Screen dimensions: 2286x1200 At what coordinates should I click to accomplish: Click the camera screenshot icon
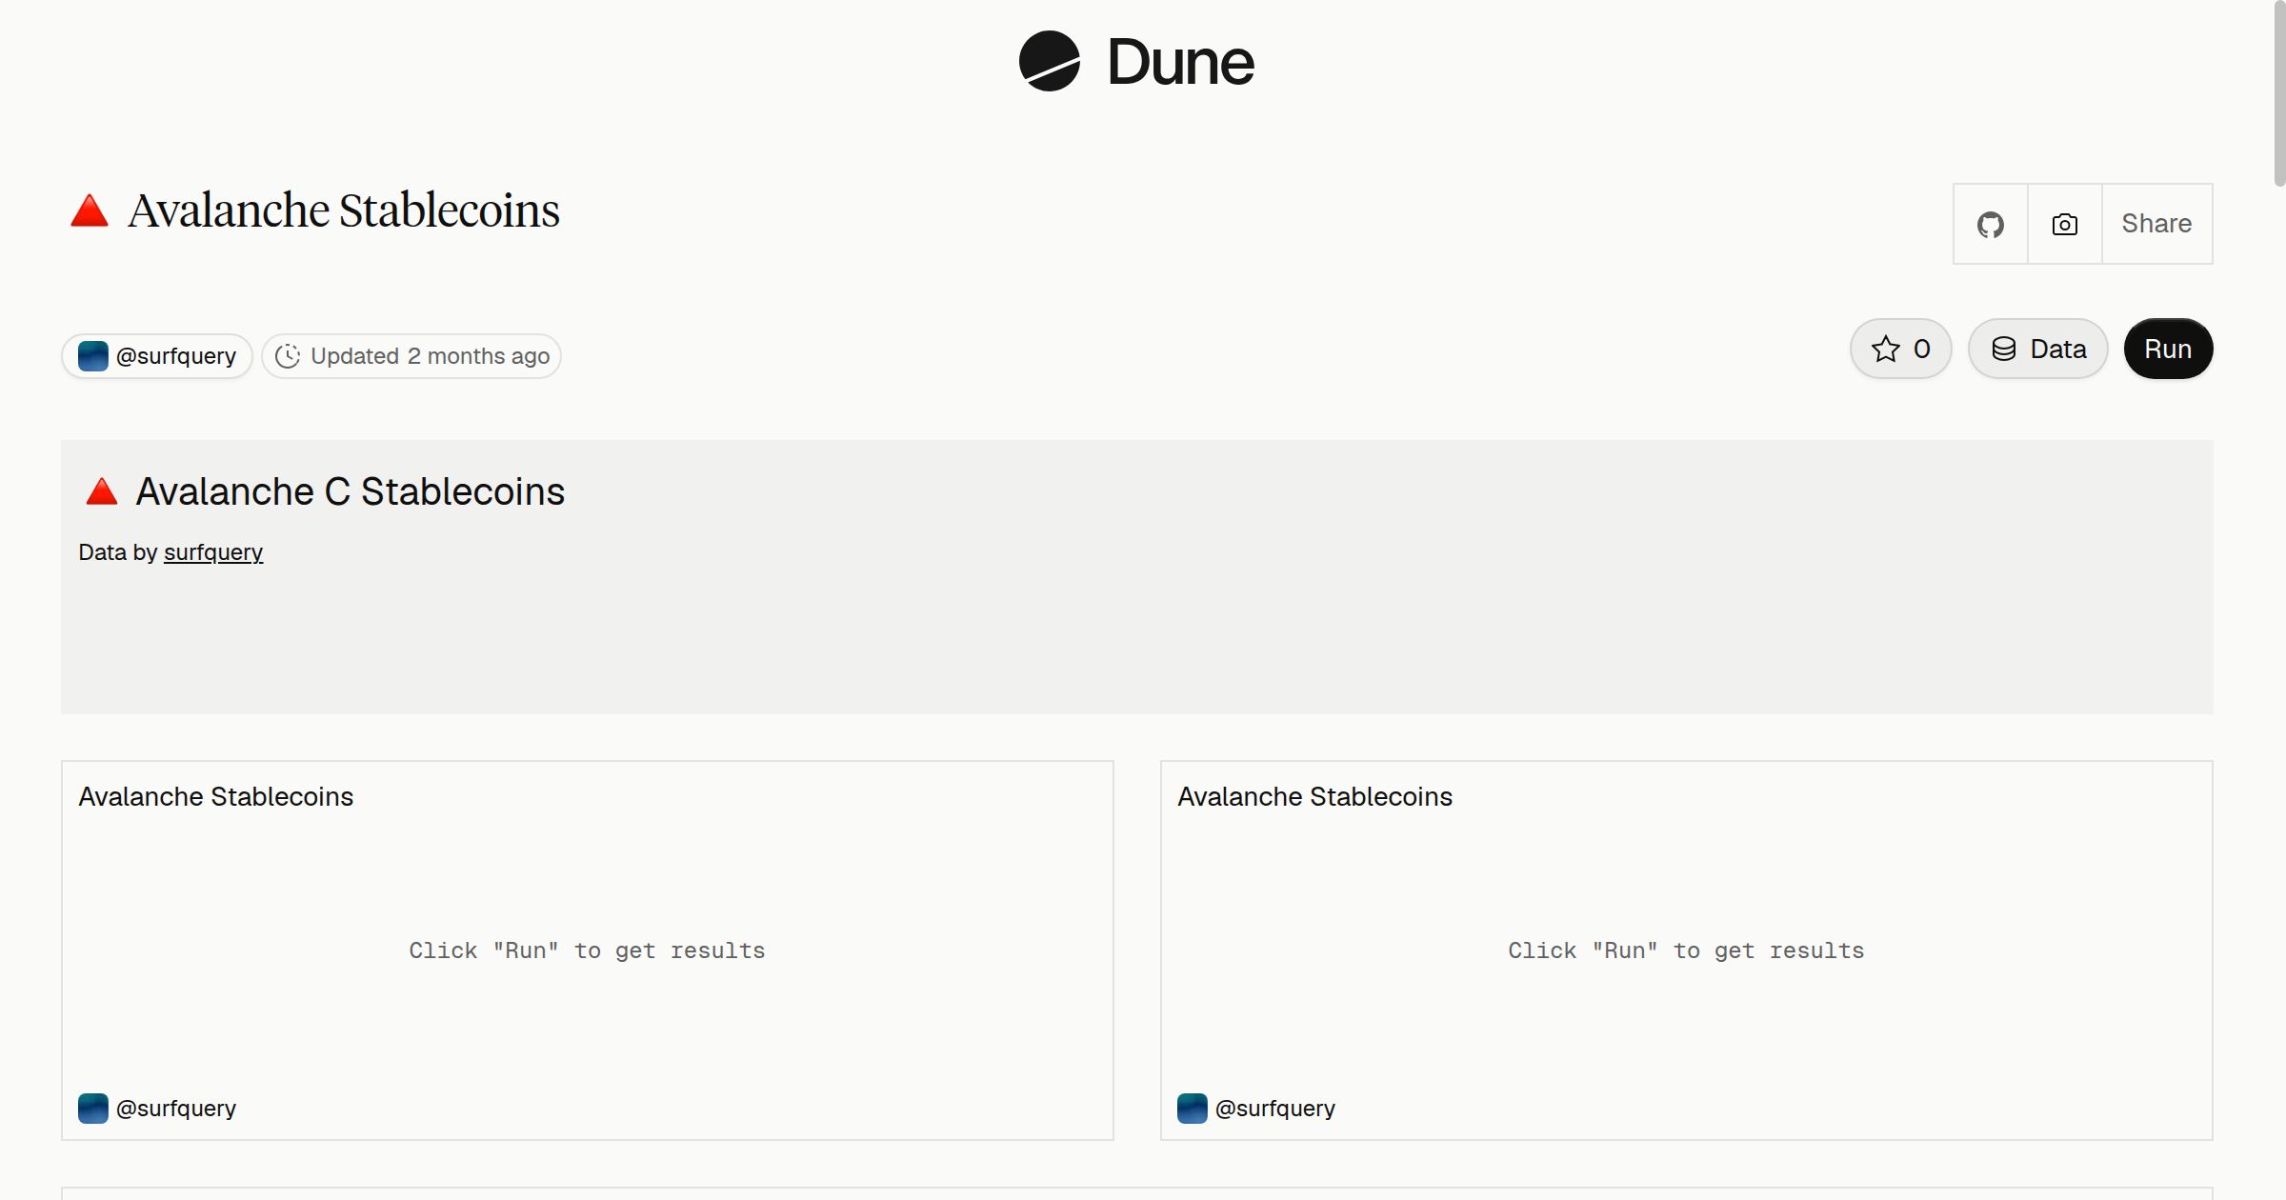tap(2064, 224)
